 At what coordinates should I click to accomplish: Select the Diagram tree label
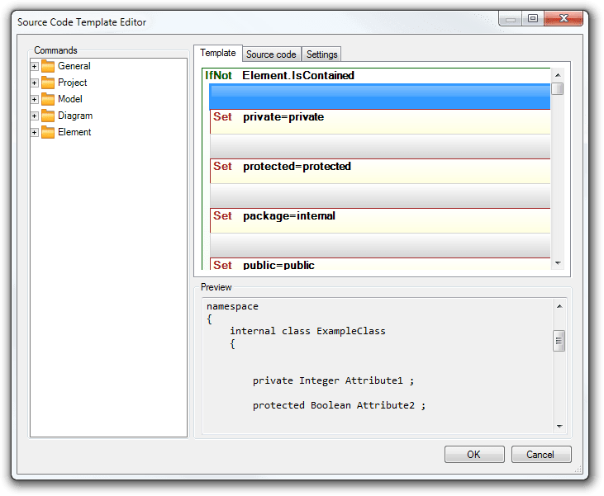[75, 116]
